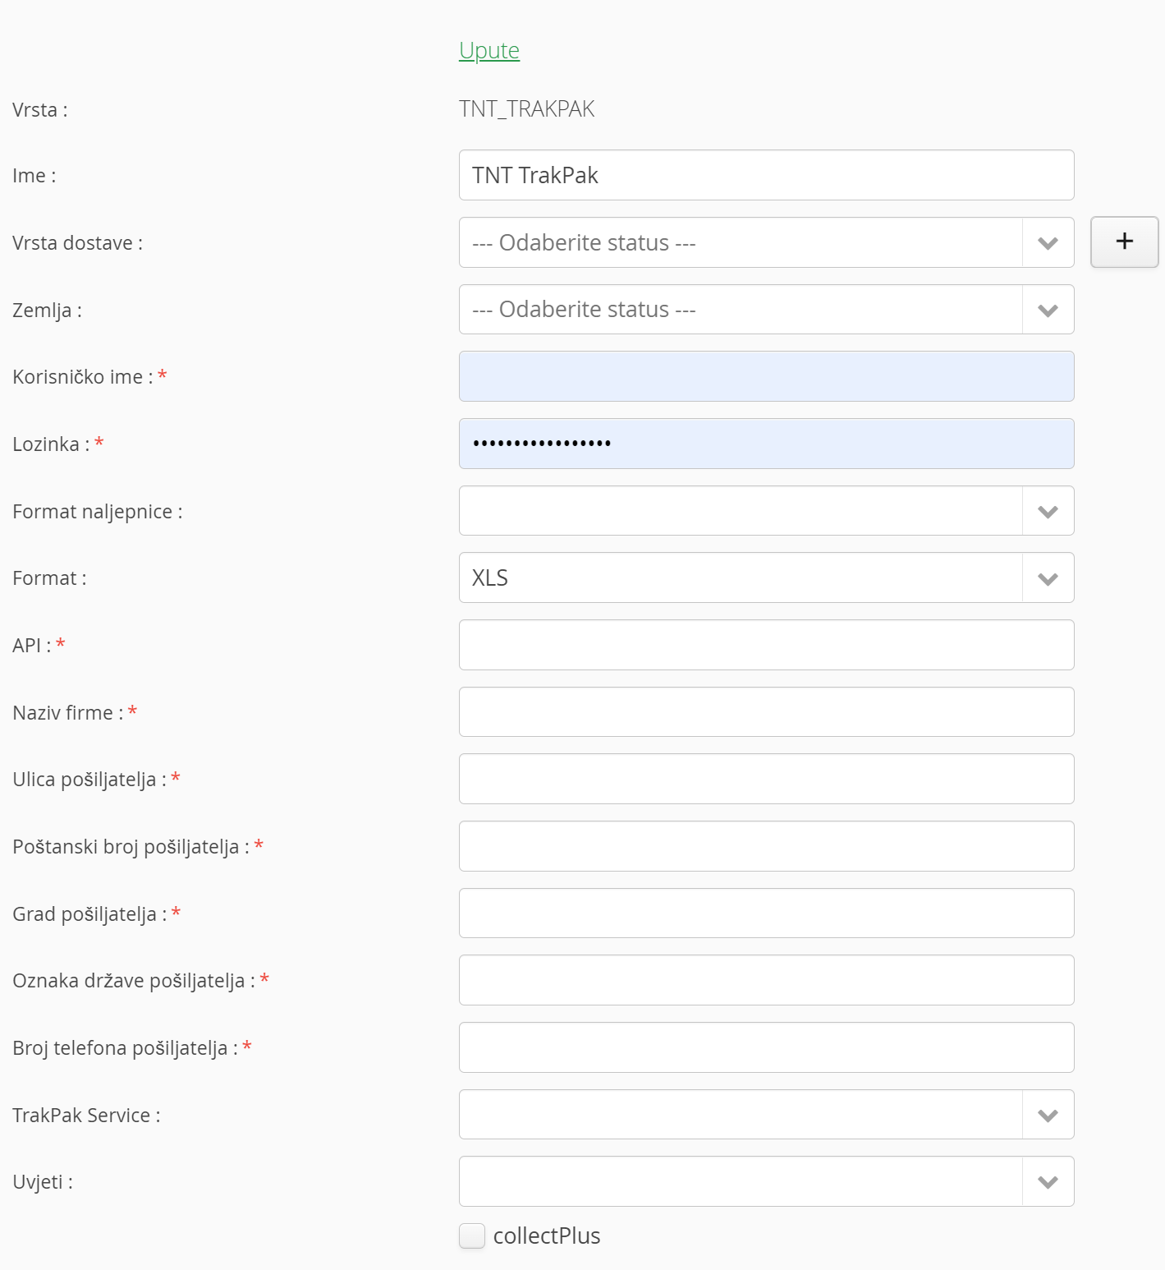Click the collectPlus checkbox label text

547,1235
